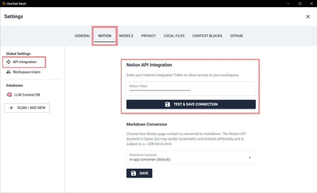Open the Markdown backend dropdown
The width and height of the screenshot is (317, 193).
click(191, 157)
